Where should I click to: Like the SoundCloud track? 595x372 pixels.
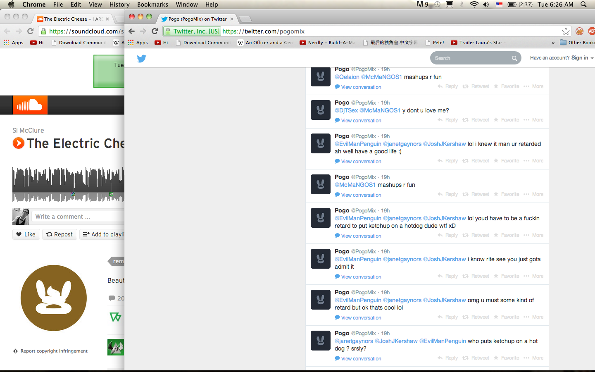(26, 234)
